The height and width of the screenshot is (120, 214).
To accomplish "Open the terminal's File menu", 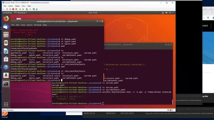I will (x=13, y=25).
